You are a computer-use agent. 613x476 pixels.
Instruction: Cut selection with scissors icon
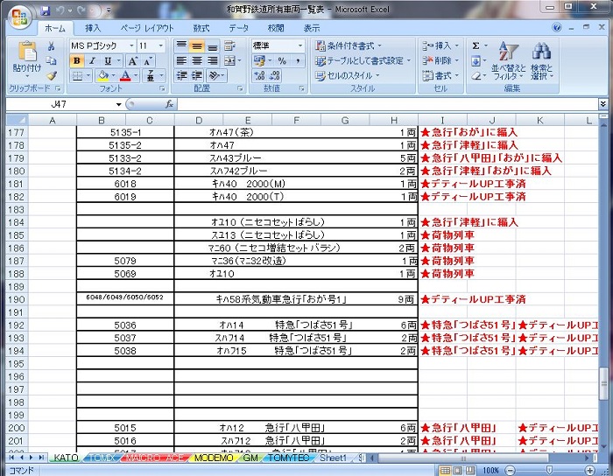pos(51,46)
